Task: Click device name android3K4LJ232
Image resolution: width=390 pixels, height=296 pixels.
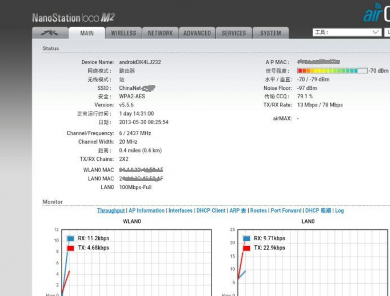Action: [140, 62]
